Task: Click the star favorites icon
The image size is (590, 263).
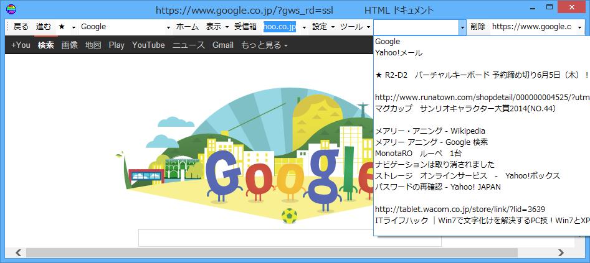Action: [62, 27]
